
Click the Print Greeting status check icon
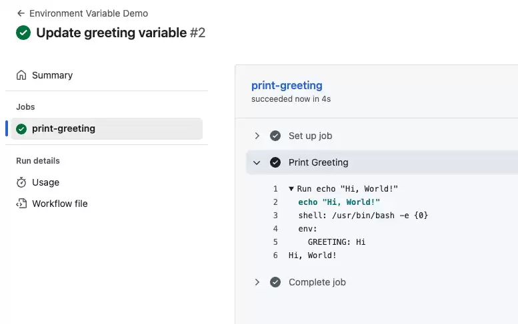(275, 162)
